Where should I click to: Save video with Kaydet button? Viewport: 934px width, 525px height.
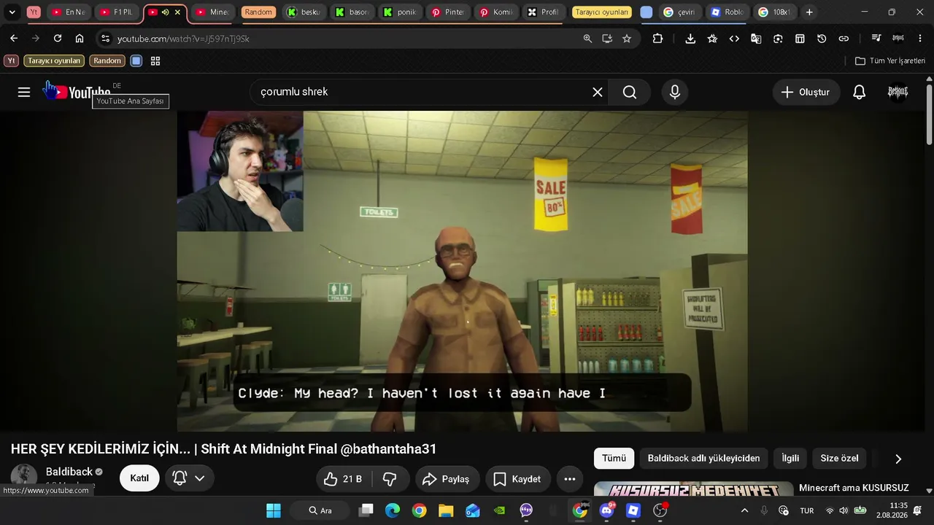point(517,479)
